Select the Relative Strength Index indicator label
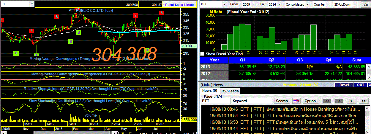Screen dimensions: 371x134 91,89
